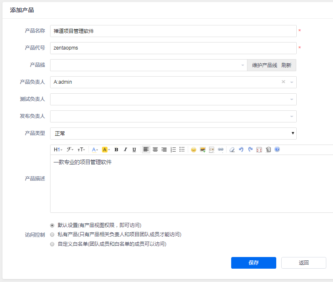Screen dimensions: 333x282
Task: Focus the 产品名称 input field
Action: [173, 31]
